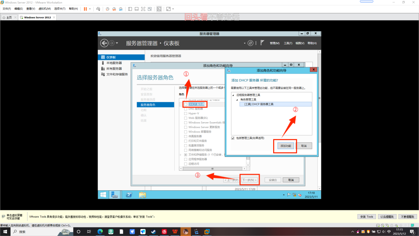419x236 pixels.
Task: Open Server Manager from guest taskbar
Action: [x=114, y=195]
